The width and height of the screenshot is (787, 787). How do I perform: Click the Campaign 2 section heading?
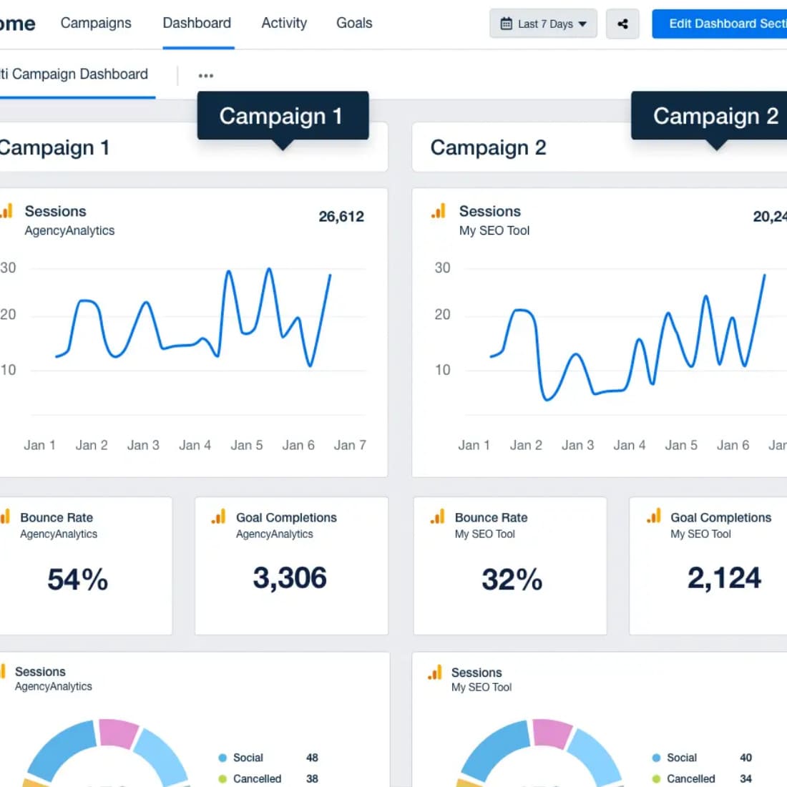point(489,147)
